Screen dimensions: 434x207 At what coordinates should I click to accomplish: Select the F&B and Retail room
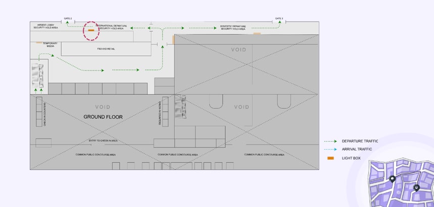[106, 49]
